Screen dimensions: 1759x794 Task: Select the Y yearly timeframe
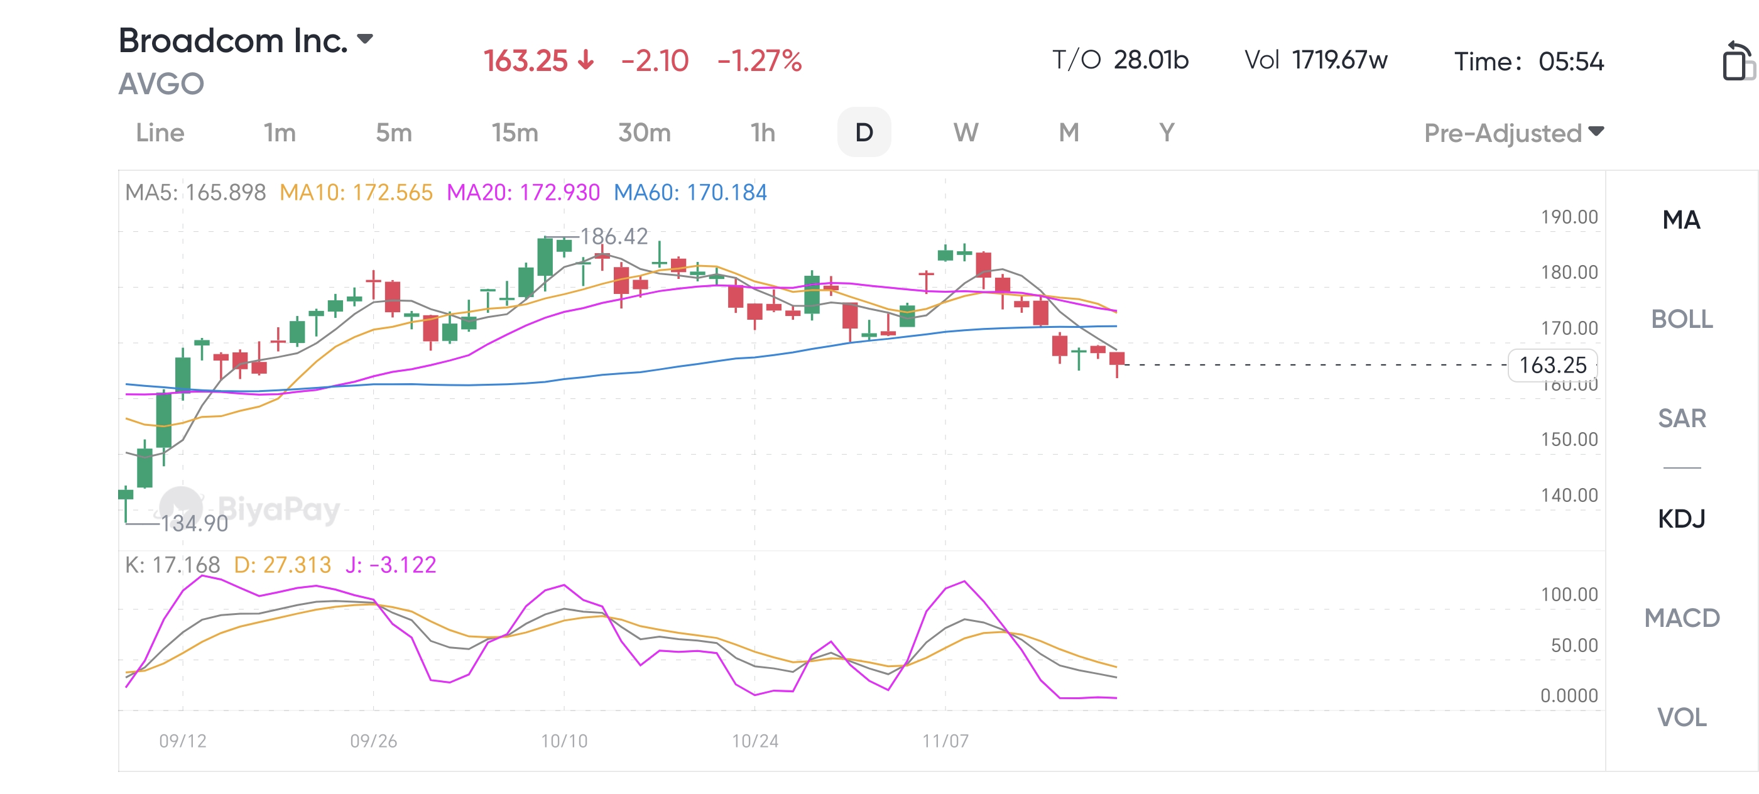1167,133
